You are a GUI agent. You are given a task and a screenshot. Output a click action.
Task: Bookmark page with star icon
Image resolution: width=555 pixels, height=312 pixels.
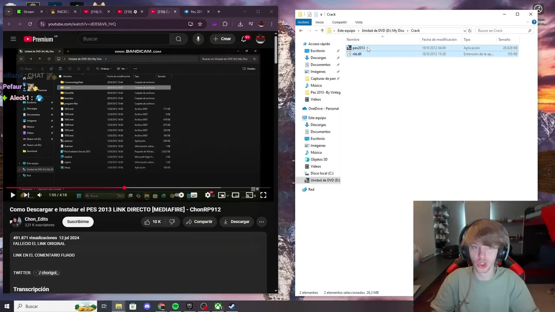200,24
